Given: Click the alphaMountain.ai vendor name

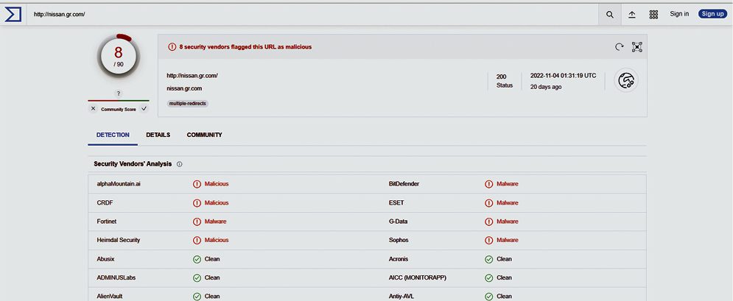Looking at the screenshot, I should coord(119,184).
